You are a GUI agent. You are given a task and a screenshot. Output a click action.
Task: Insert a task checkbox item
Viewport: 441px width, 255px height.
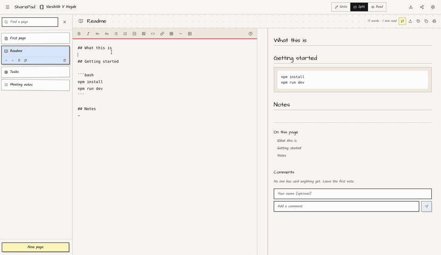tap(135, 33)
